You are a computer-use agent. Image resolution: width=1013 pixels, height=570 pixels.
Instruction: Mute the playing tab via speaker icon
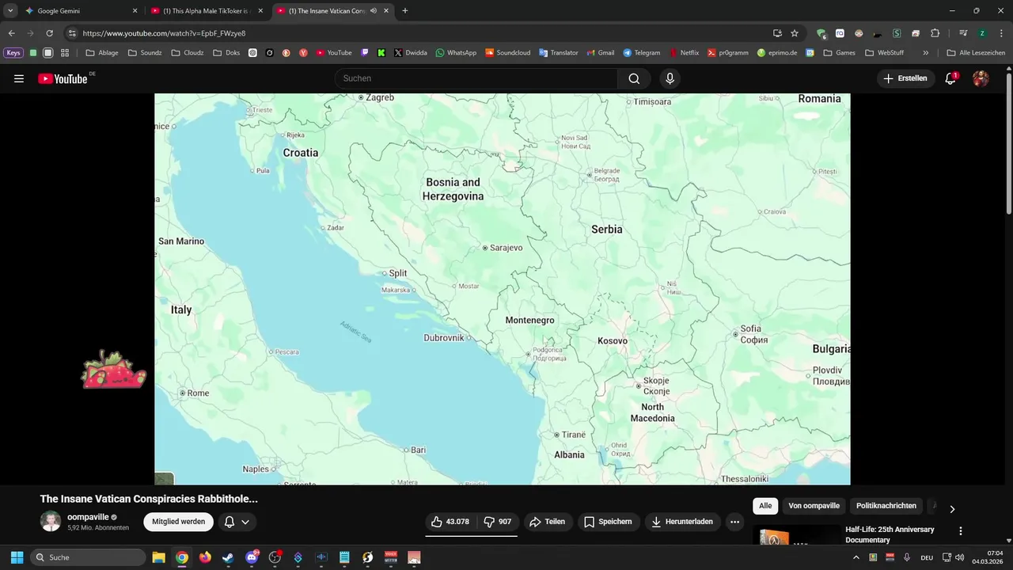tap(373, 11)
